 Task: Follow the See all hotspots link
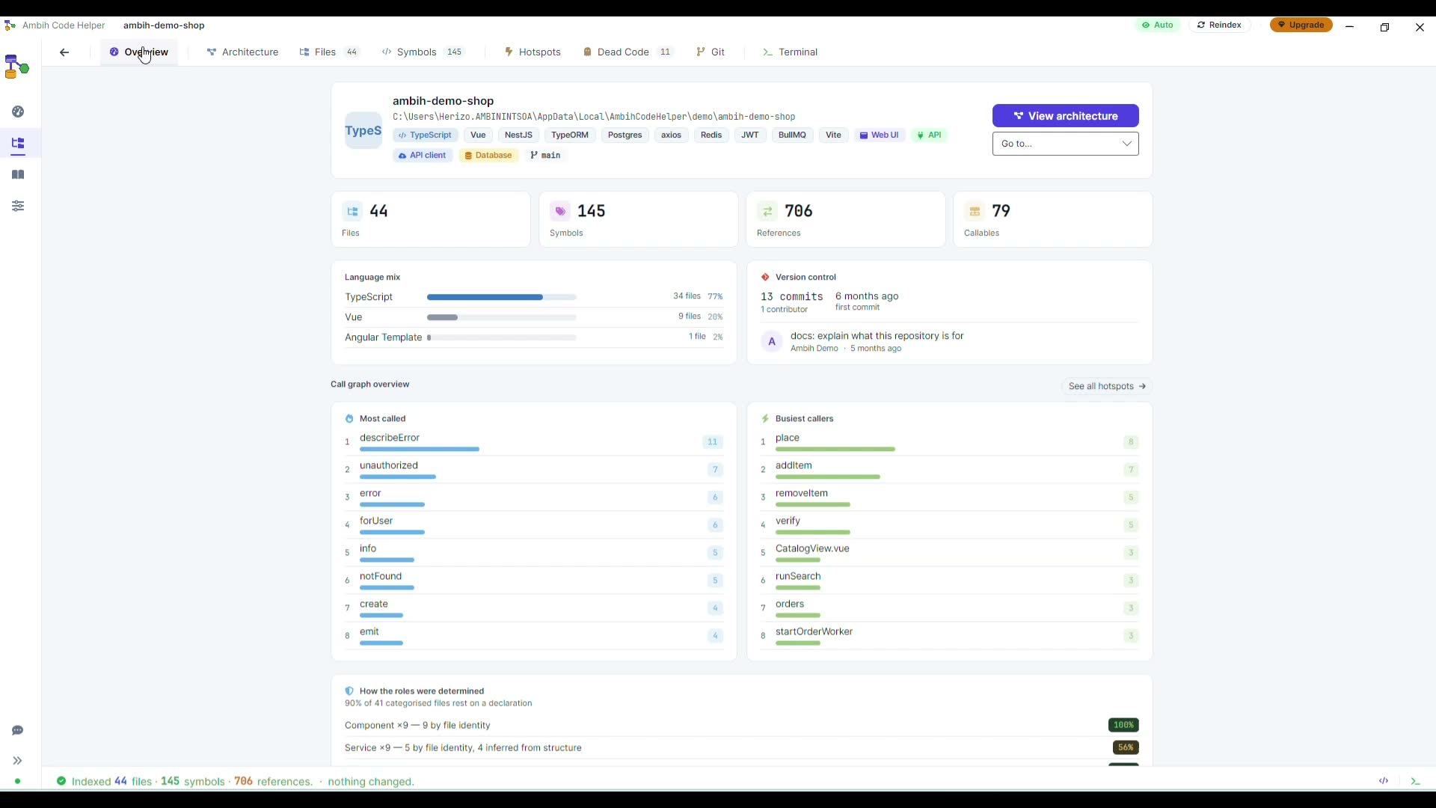click(x=1107, y=387)
